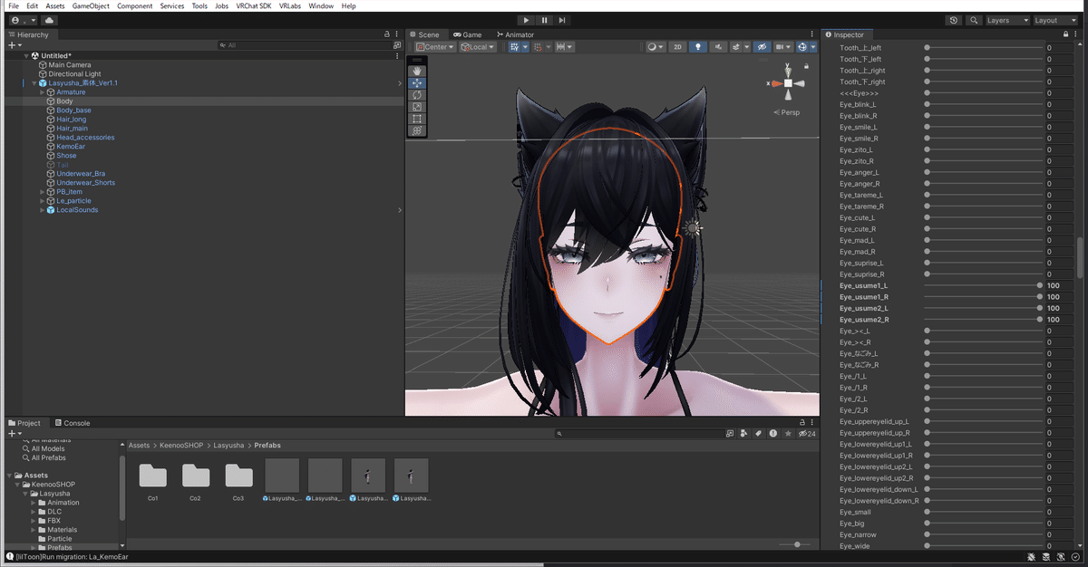
Task: Click Eye_usume1_L blendshape slider
Action: click(x=983, y=285)
